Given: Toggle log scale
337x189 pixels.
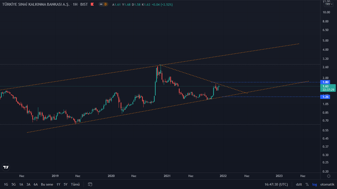Looking at the screenshot, I should (x=315, y=185).
